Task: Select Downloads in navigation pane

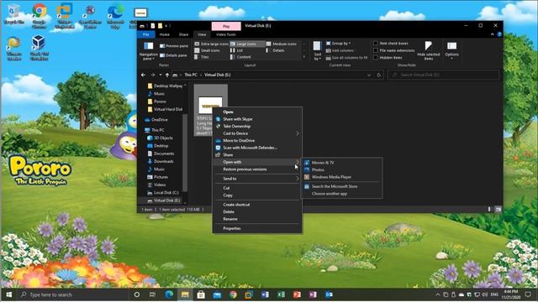Action: 163,161
